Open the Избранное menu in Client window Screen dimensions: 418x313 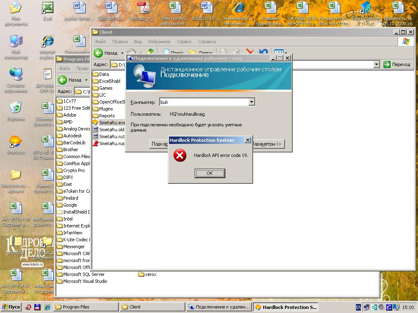click(x=159, y=42)
